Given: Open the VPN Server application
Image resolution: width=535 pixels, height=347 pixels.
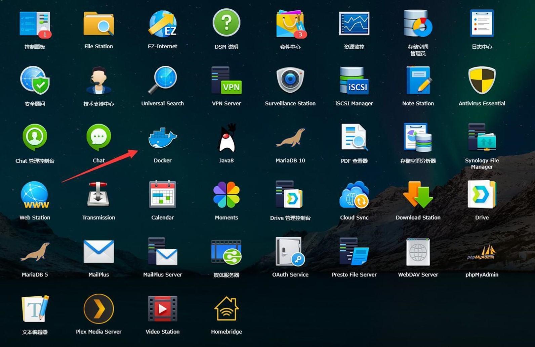Looking at the screenshot, I should click(x=226, y=81).
